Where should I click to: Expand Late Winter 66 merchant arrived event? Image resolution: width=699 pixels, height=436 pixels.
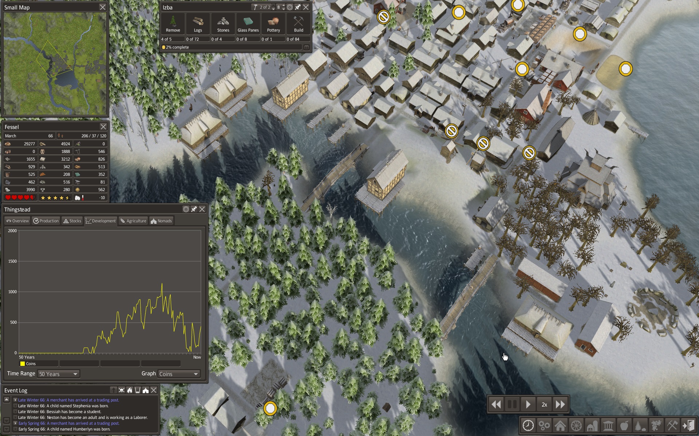[15, 400]
